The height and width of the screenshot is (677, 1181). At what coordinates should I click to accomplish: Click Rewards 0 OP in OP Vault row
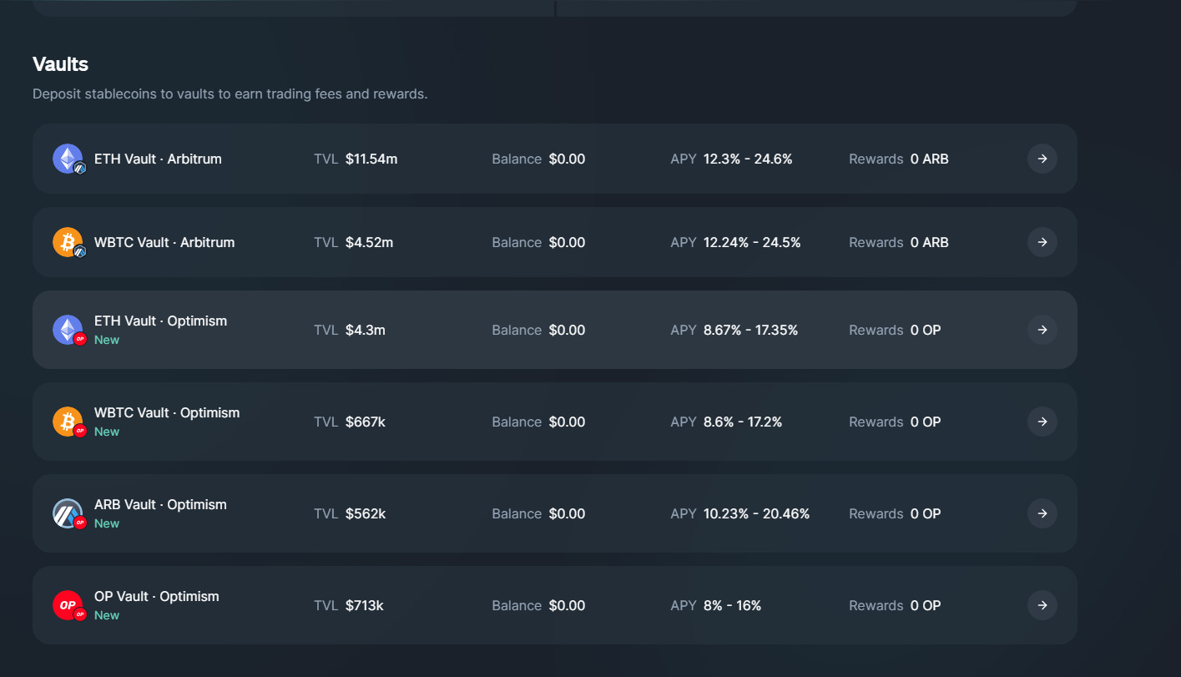tap(895, 605)
